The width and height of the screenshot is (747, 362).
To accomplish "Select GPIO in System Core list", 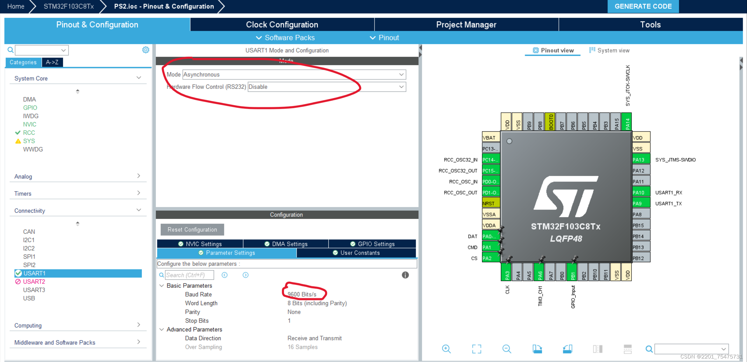I will coord(30,108).
